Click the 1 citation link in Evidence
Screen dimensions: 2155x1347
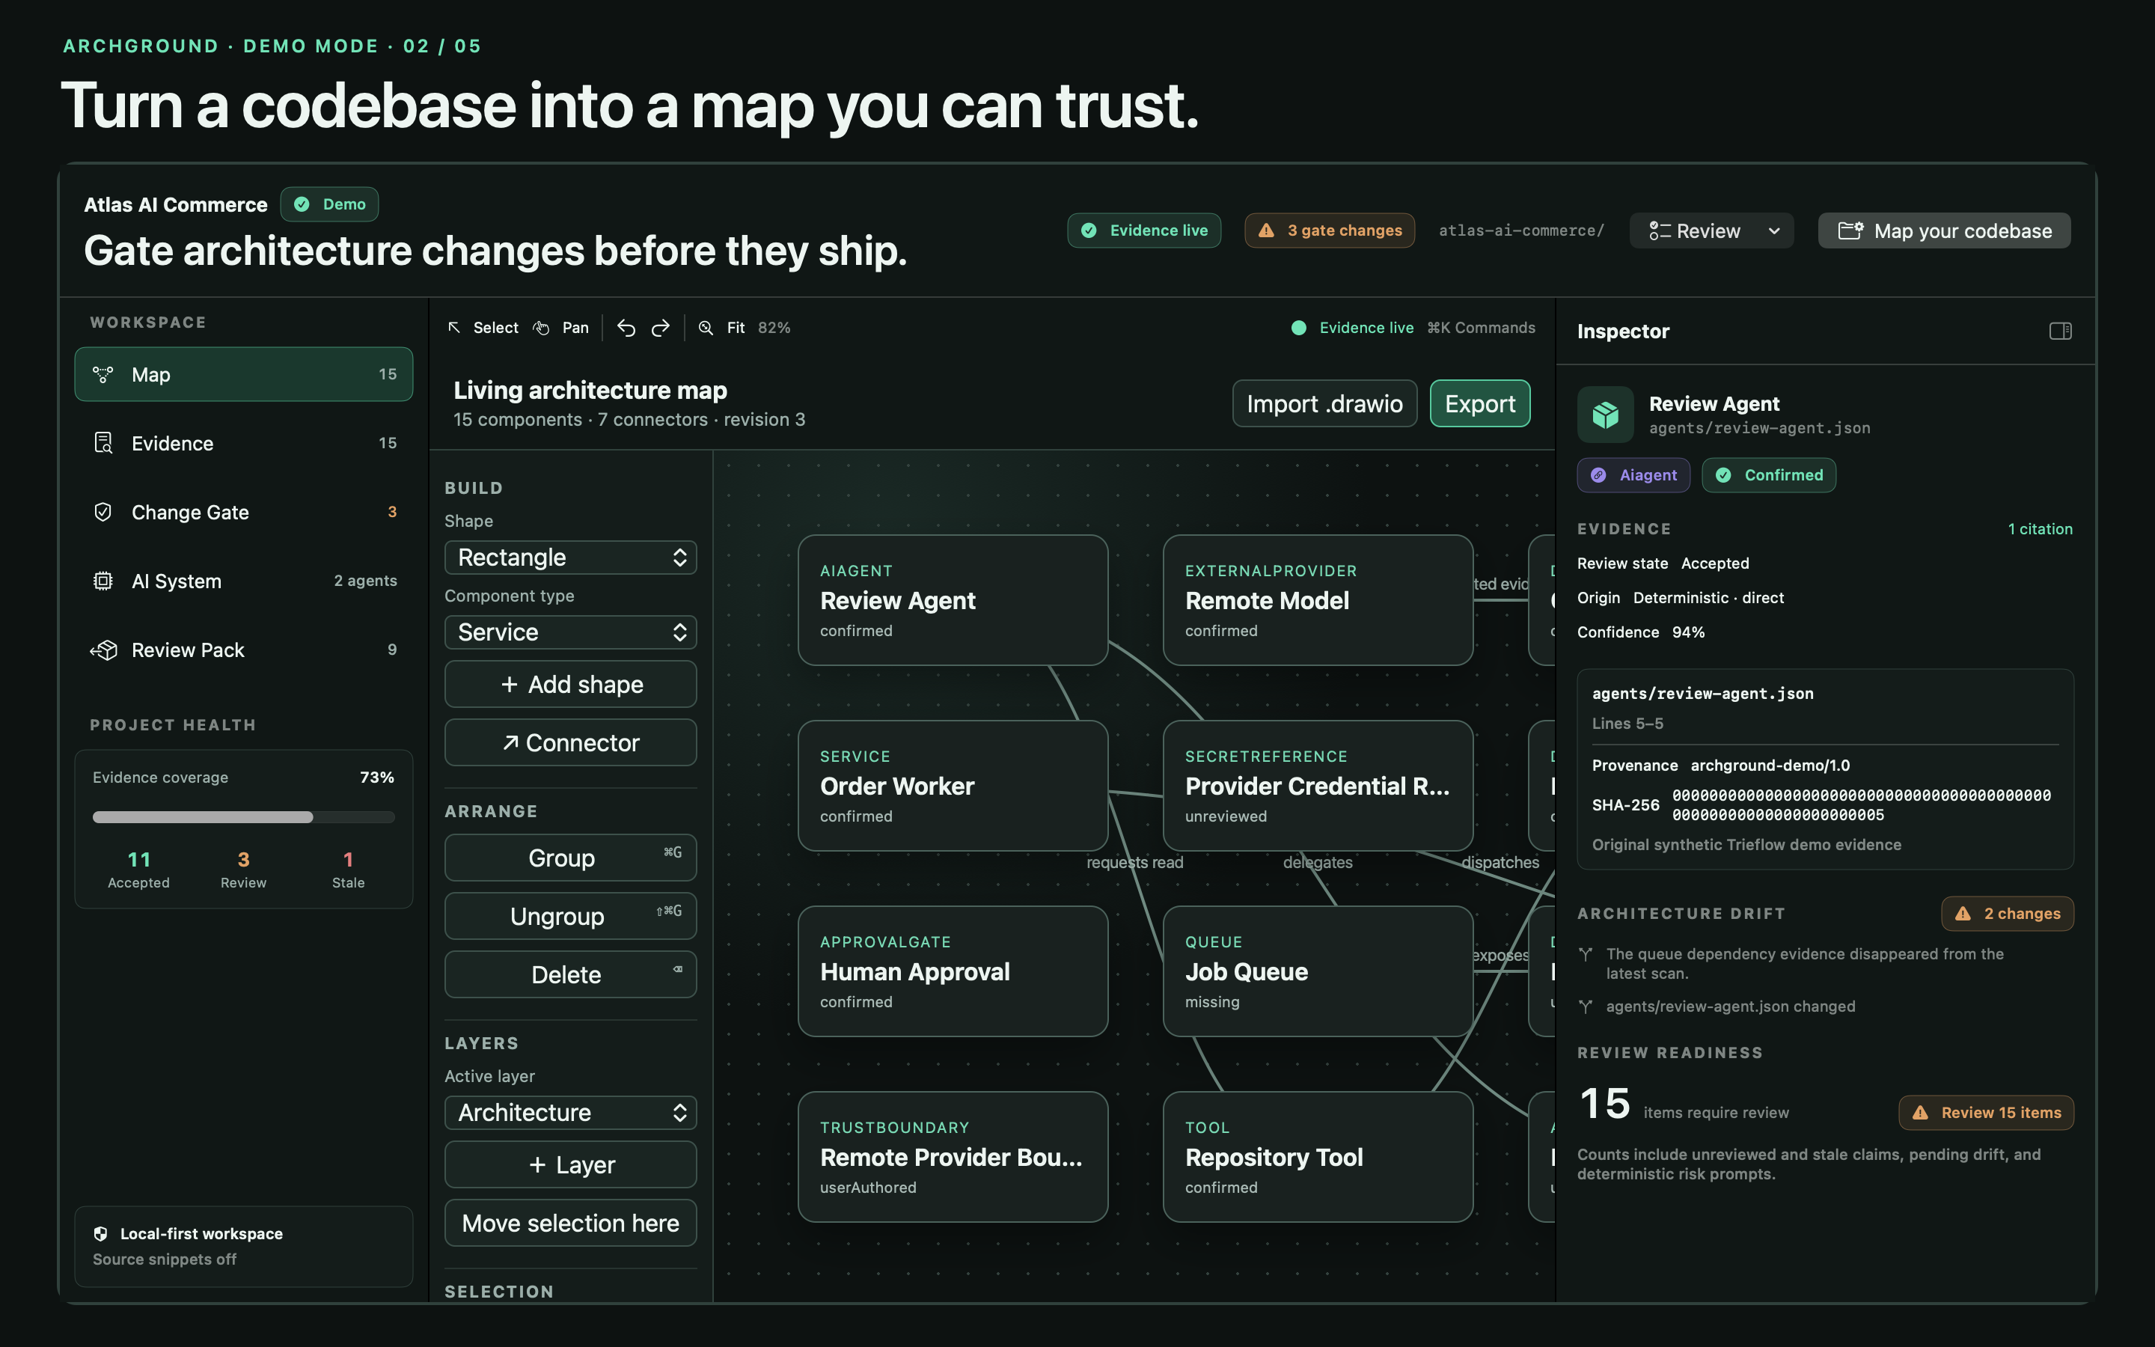click(2039, 529)
